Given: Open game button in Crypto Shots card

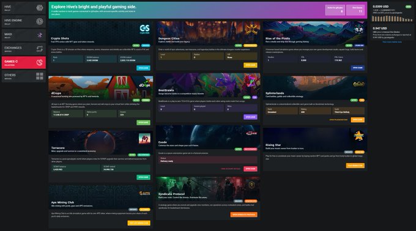Looking at the screenshot, I should pyautogui.click(x=143, y=68).
